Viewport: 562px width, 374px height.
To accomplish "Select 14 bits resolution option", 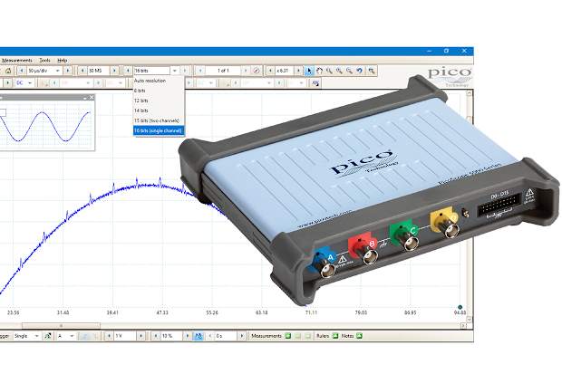I will click(x=159, y=110).
